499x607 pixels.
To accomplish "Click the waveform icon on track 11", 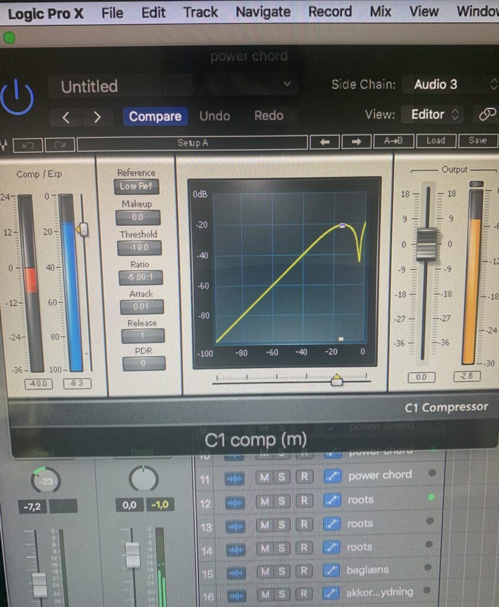I will coord(234,479).
